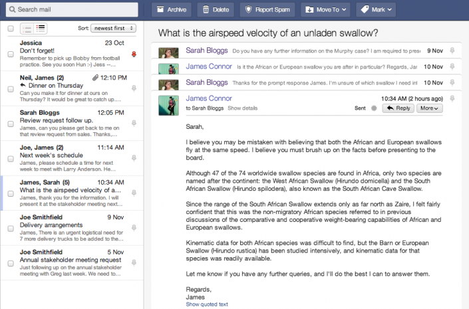Open Sarah Bloggs' Review request follow up email
Viewport: 469px width, 309px height.
tap(67, 122)
